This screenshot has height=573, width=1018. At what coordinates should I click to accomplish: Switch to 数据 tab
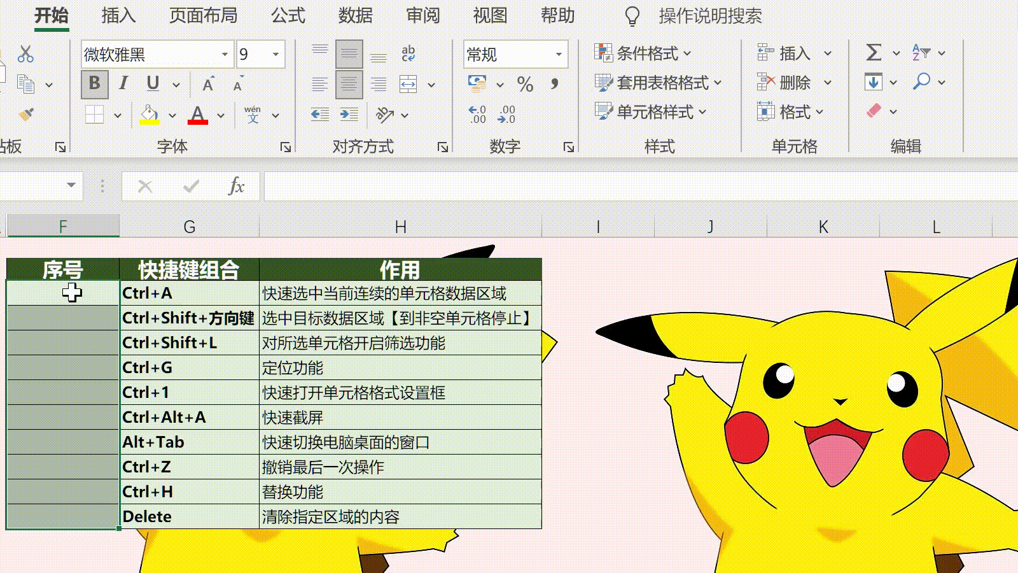click(x=356, y=15)
